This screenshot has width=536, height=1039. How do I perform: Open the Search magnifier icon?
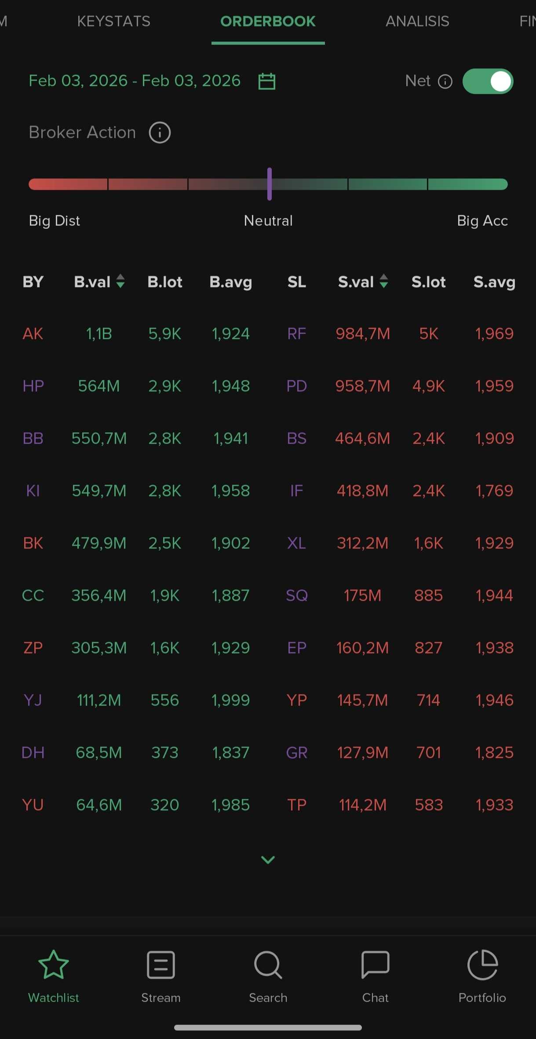[x=268, y=965]
